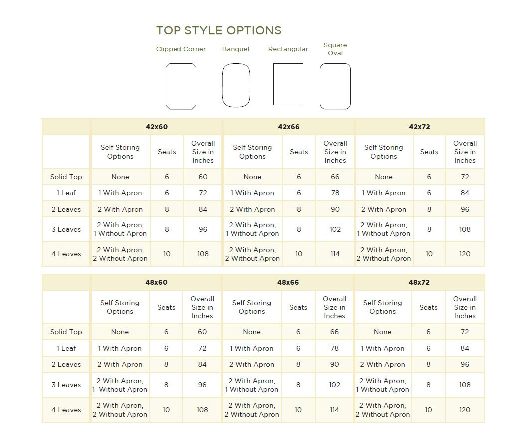Click overall size '66' in 42x66 Solid Top row
The height and width of the screenshot is (428, 532).
tap(335, 177)
